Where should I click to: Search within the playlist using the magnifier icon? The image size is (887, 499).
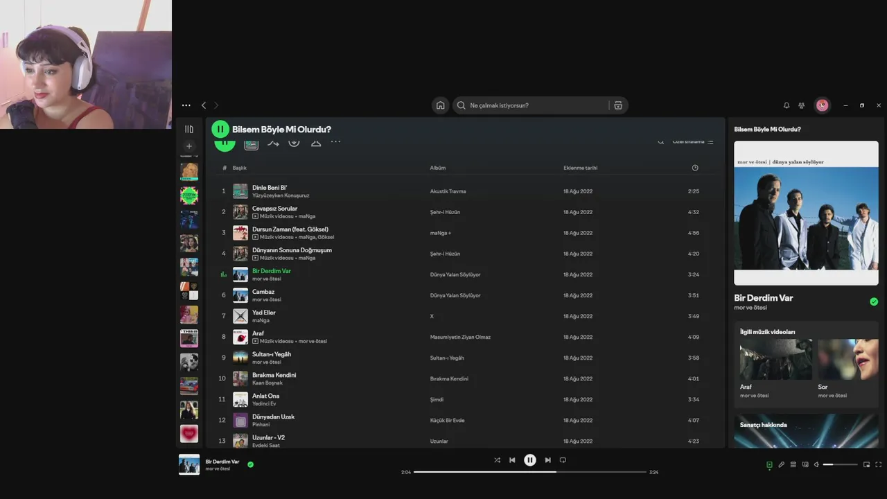click(x=660, y=142)
